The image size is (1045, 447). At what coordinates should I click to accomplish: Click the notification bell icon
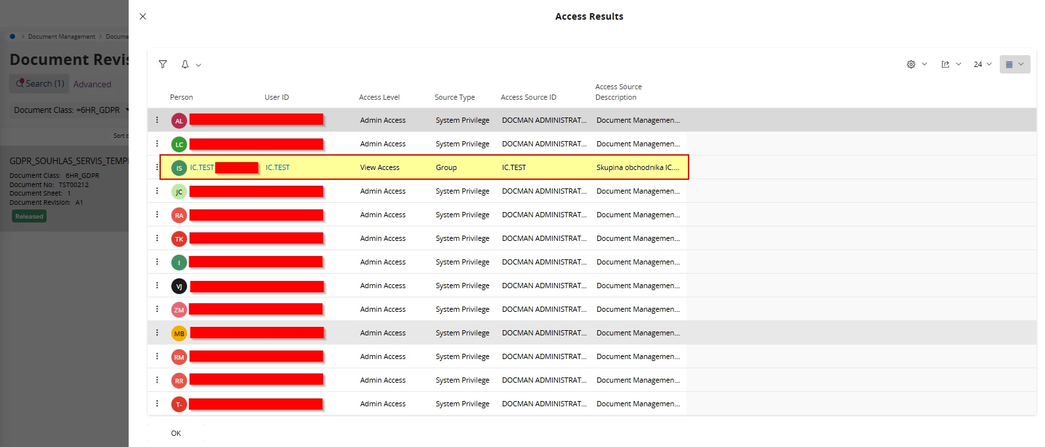click(185, 64)
